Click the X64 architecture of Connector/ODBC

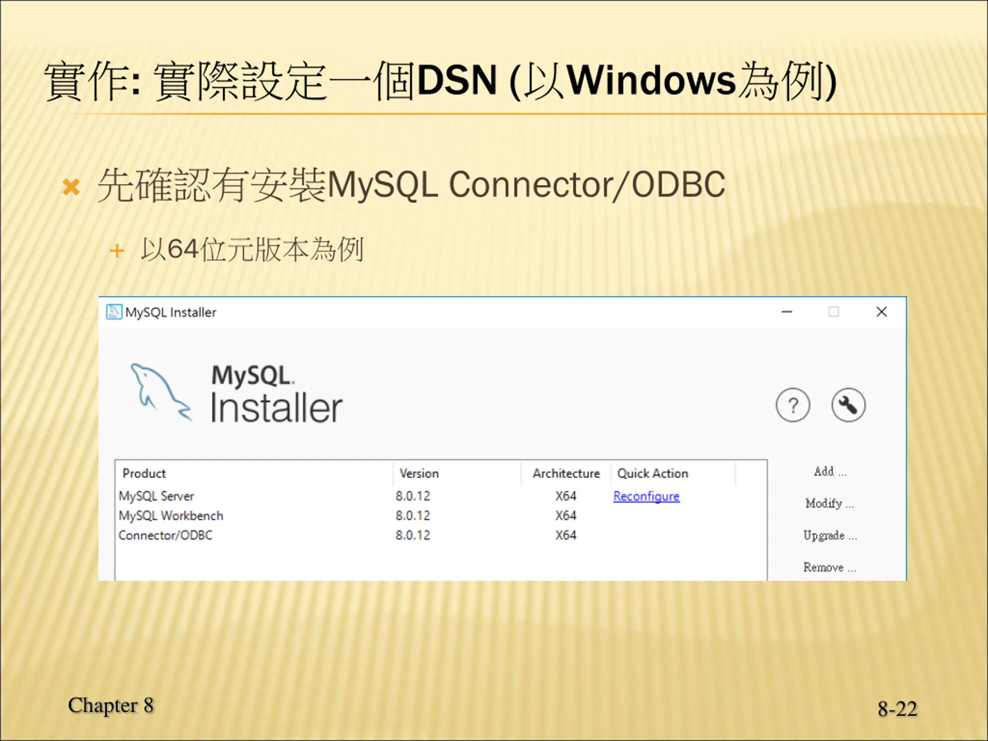tap(565, 535)
